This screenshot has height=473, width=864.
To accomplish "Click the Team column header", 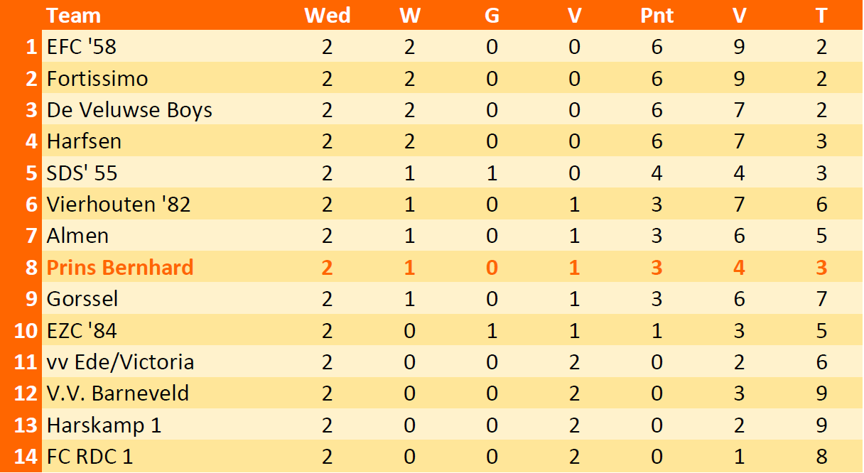I will tap(74, 16).
